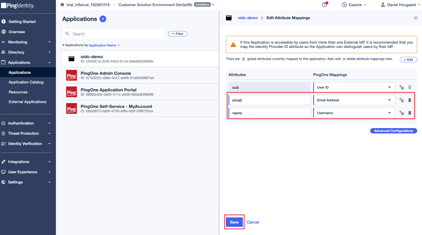Open the Filter dropdown
Image resolution: width=422 pixels, height=235 pixels.
pos(178,34)
